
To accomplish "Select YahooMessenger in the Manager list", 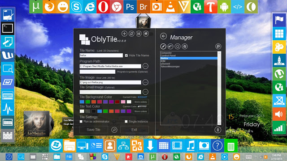I will [189, 67].
